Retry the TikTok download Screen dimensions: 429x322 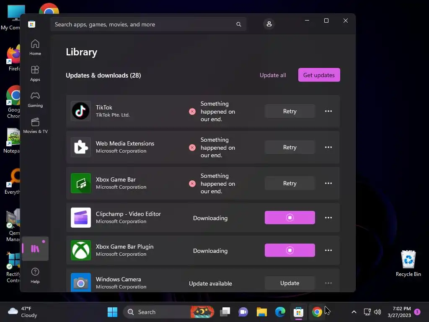tap(290, 111)
